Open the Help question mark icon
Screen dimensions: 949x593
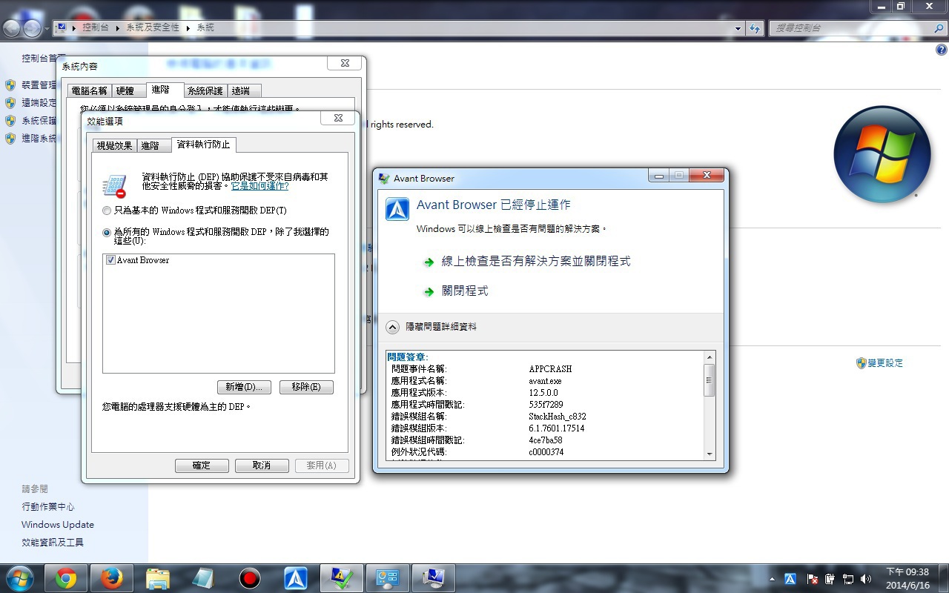[942, 50]
